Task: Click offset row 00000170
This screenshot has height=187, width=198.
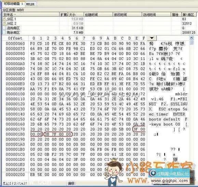Action: (15, 129)
